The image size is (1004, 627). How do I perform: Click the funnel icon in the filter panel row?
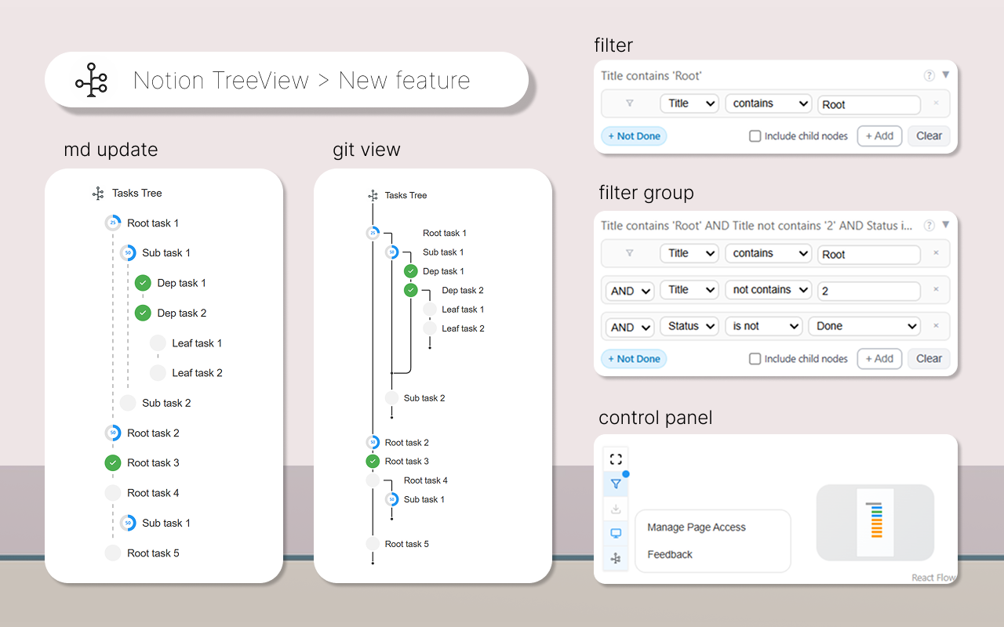(x=629, y=103)
